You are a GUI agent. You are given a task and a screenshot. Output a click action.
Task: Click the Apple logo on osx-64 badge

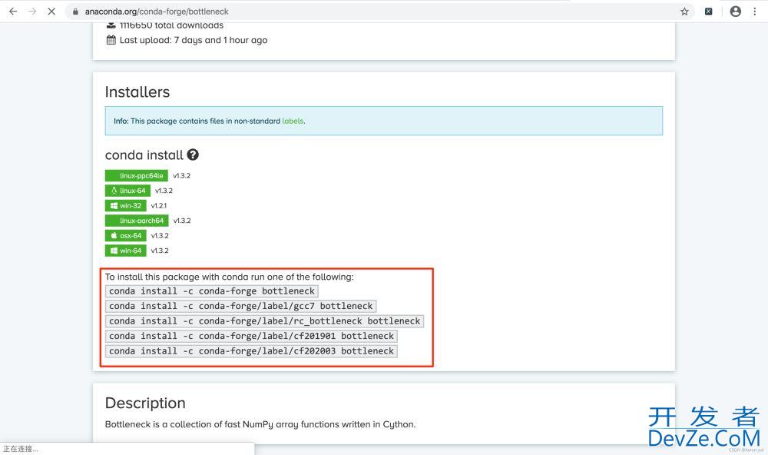coord(114,235)
